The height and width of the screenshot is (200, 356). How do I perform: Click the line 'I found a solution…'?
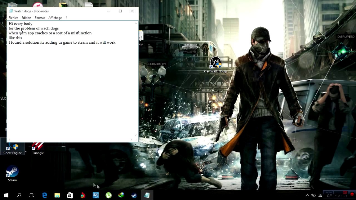pos(62,42)
